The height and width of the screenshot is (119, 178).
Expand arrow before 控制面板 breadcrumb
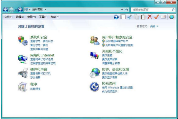[x=30, y=10]
